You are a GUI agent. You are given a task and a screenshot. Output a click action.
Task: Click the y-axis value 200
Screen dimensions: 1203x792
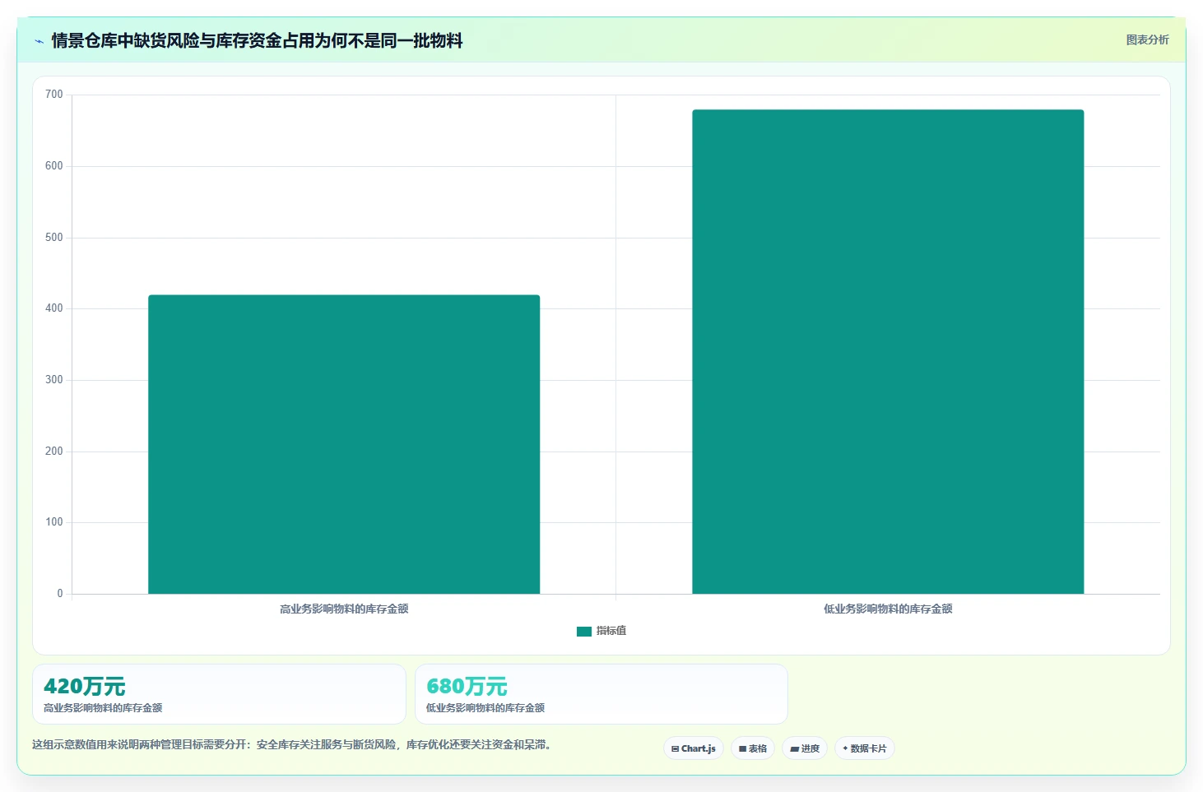click(54, 452)
